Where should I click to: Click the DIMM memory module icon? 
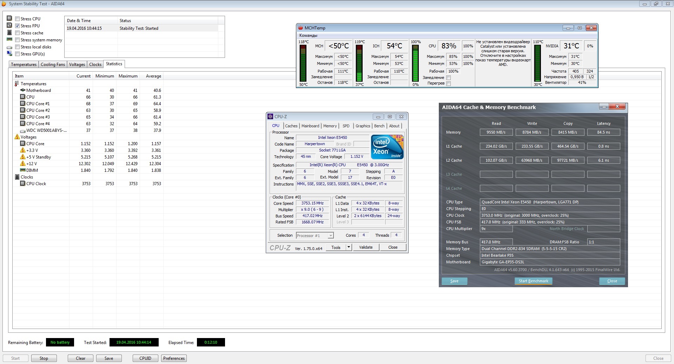[x=23, y=170]
